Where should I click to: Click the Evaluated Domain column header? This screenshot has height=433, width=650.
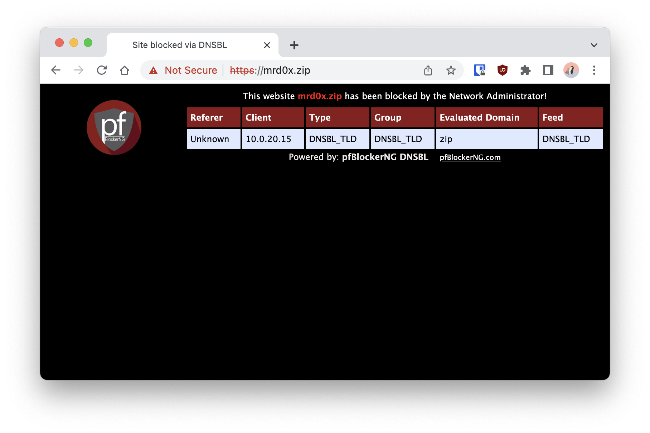[487, 117]
